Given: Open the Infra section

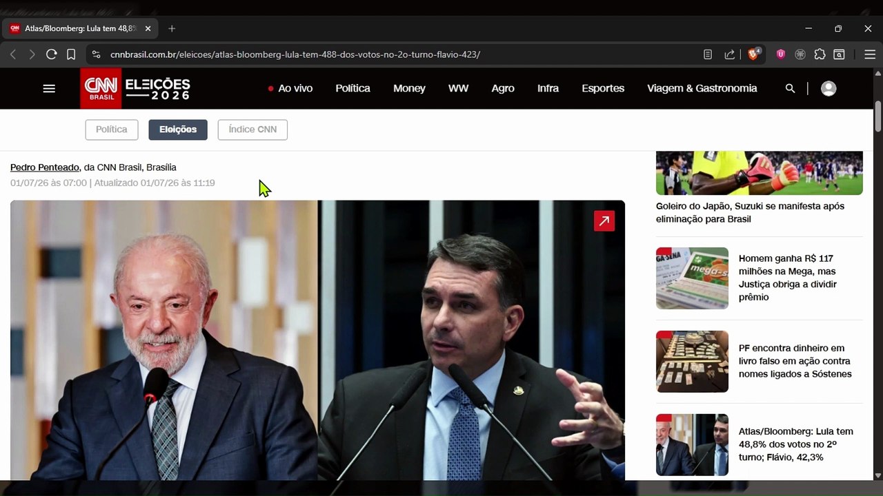Looking at the screenshot, I should (548, 88).
